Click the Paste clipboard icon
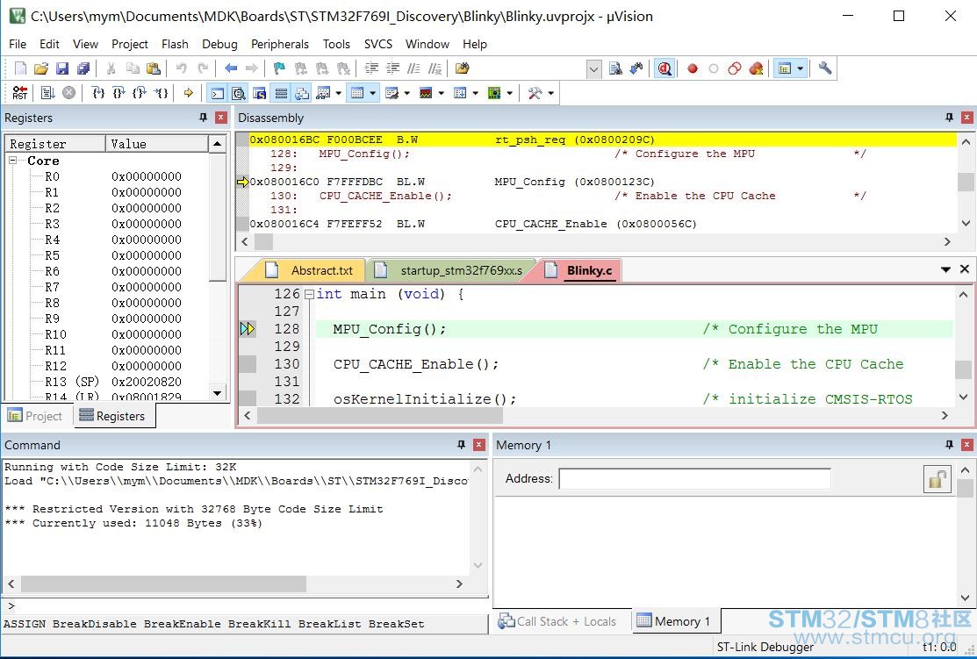977x659 pixels. (154, 68)
